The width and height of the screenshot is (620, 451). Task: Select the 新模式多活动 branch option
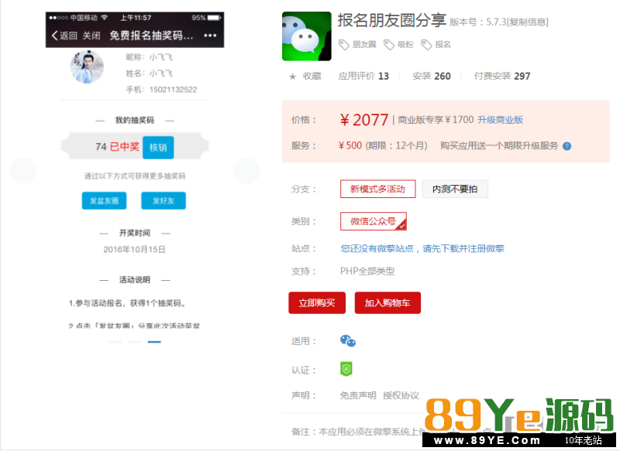coord(377,189)
